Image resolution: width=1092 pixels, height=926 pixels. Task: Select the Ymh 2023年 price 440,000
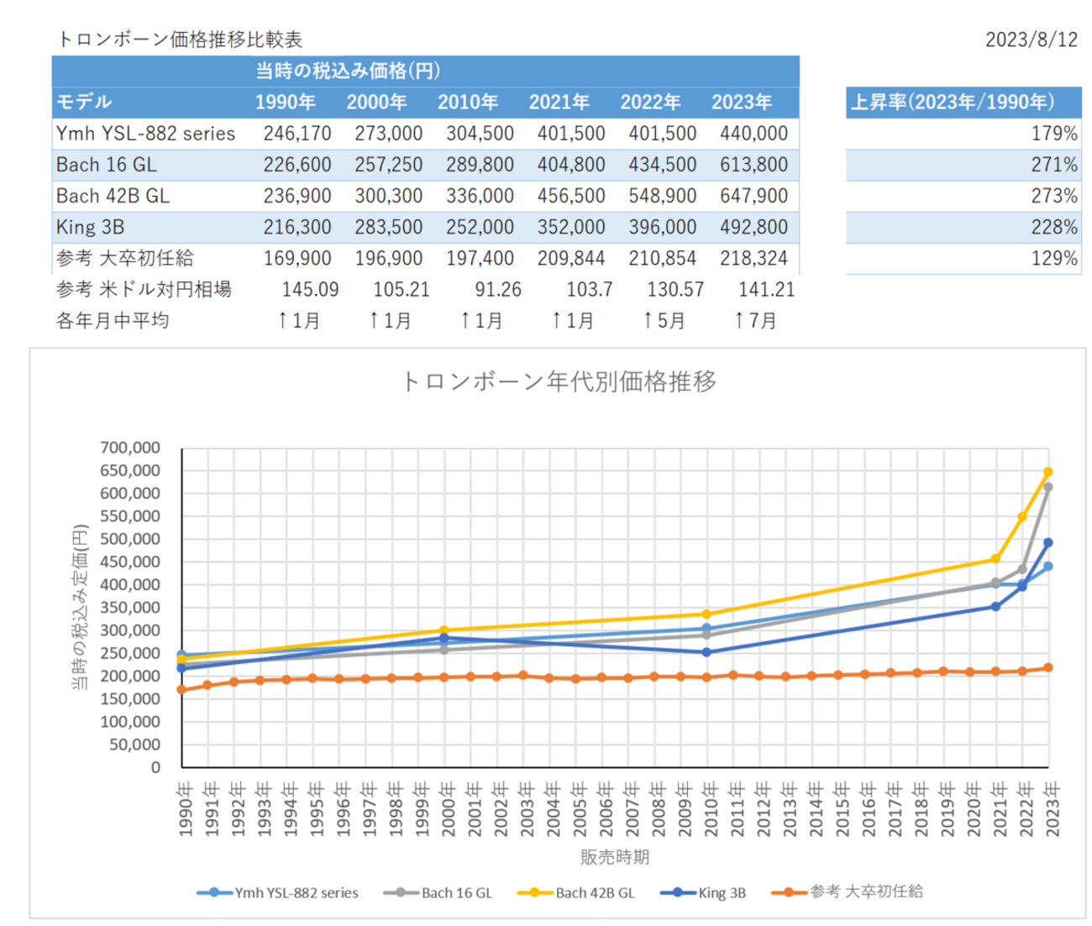[x=753, y=134]
